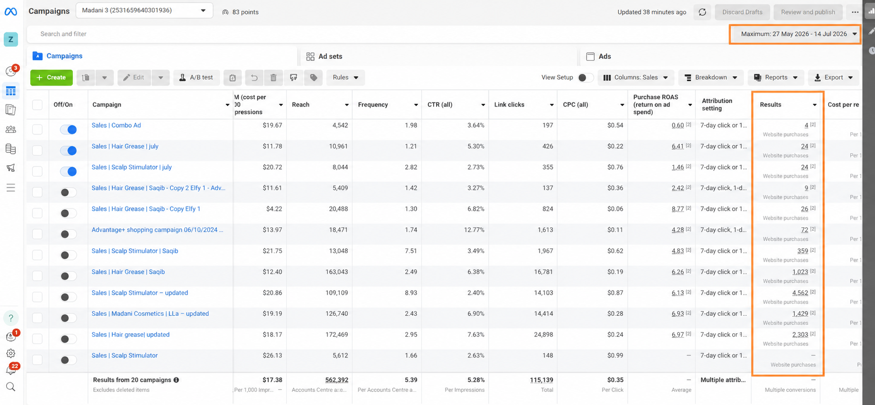Viewport: 875px width, 405px height.
Task: Open the sidebar icon with 1 badge
Action: pos(11,336)
